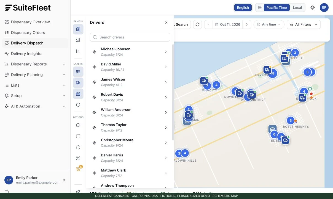Click the refresh map icon
This screenshot has width=333, height=199.
tap(197, 24)
